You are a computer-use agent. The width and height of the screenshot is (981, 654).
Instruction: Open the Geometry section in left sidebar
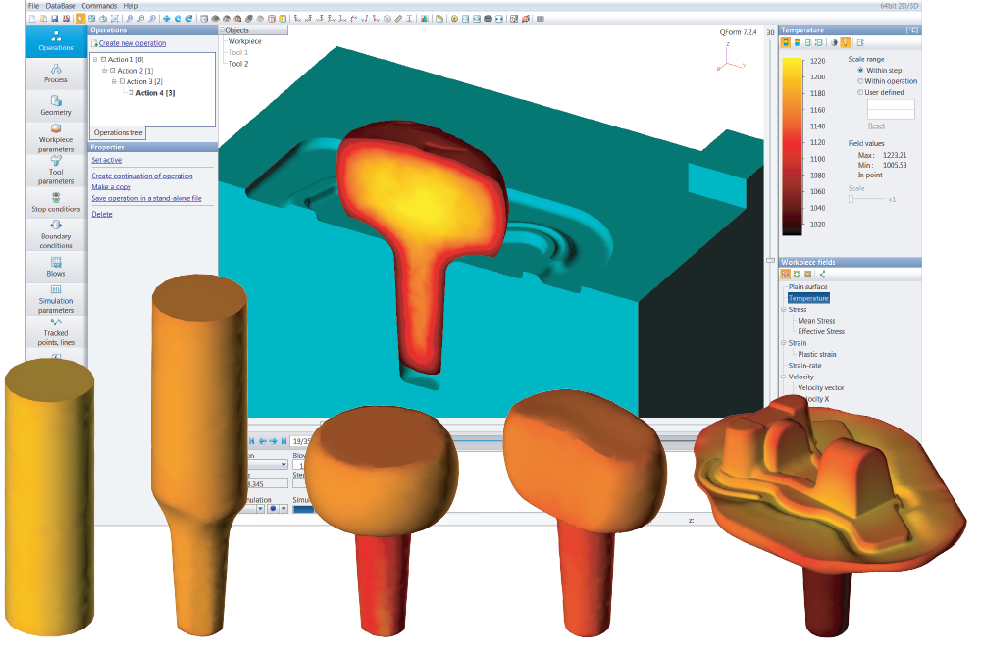[56, 105]
